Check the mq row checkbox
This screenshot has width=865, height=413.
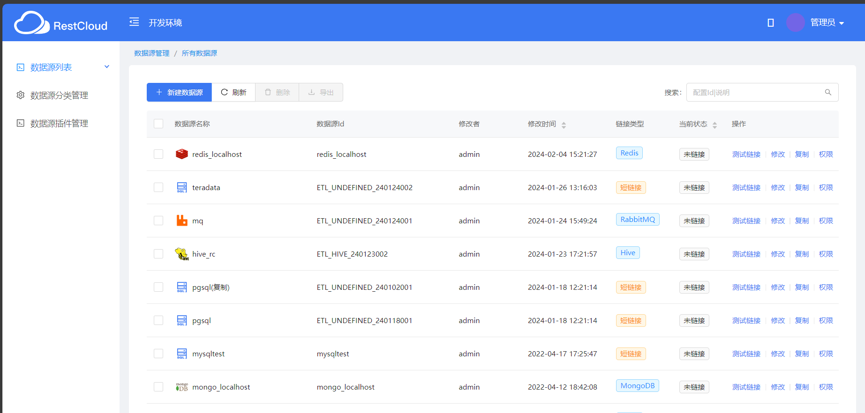[x=158, y=221]
